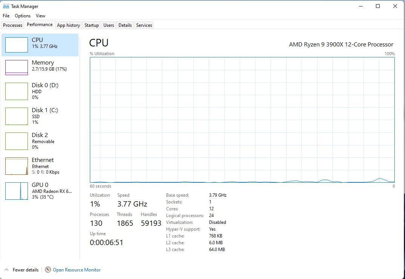Screen dimensions: 405x279
Task: Click the Task Manager title bar icon
Action: point(6,6)
